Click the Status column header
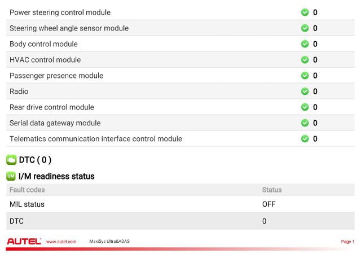 pos(272,190)
